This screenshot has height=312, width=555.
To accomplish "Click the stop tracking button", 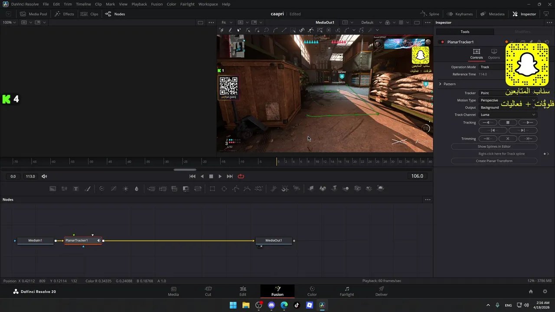I will click(x=508, y=123).
